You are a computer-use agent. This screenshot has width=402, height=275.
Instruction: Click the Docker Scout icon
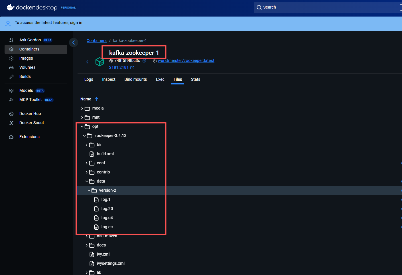pyautogui.click(x=11, y=123)
